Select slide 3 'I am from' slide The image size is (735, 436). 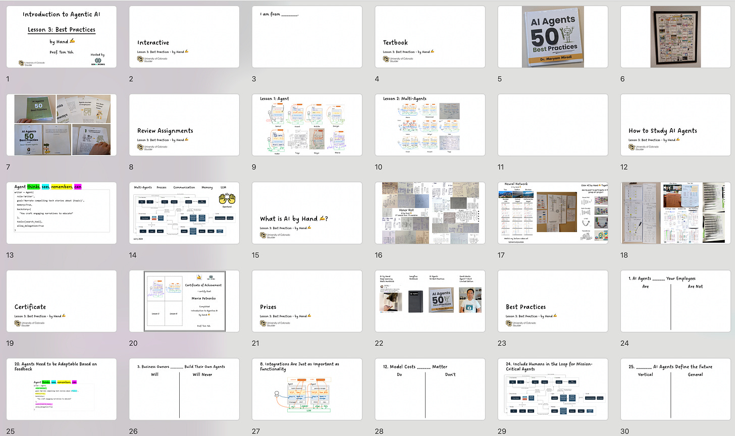pyautogui.click(x=307, y=37)
